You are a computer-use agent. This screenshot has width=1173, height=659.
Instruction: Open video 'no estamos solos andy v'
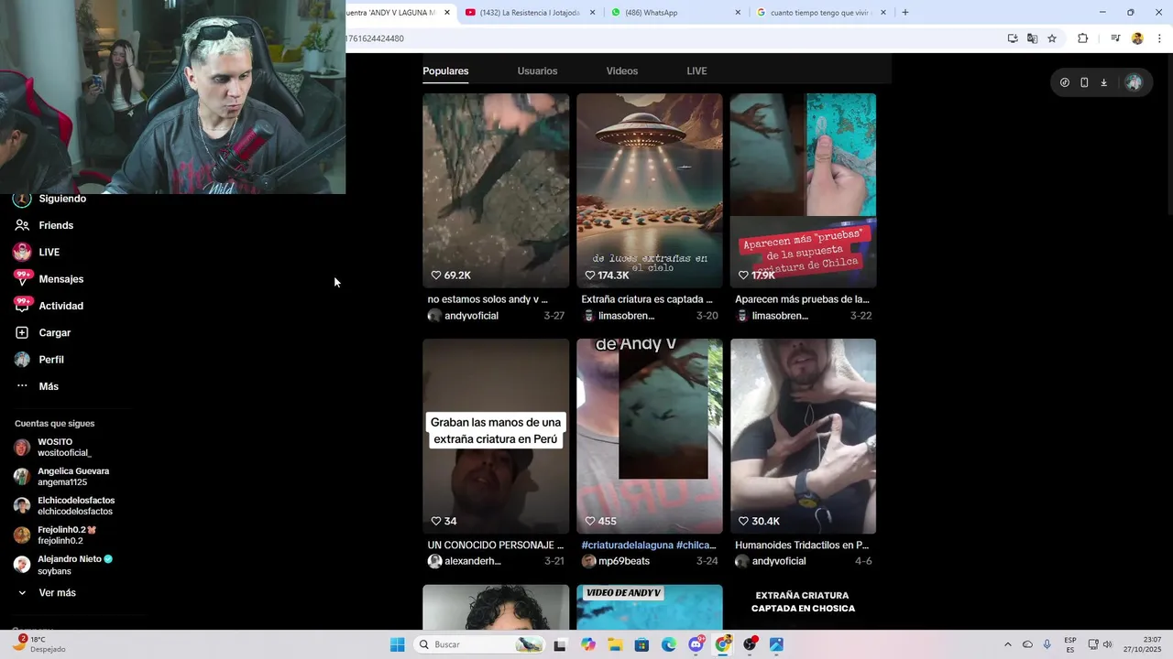496,190
